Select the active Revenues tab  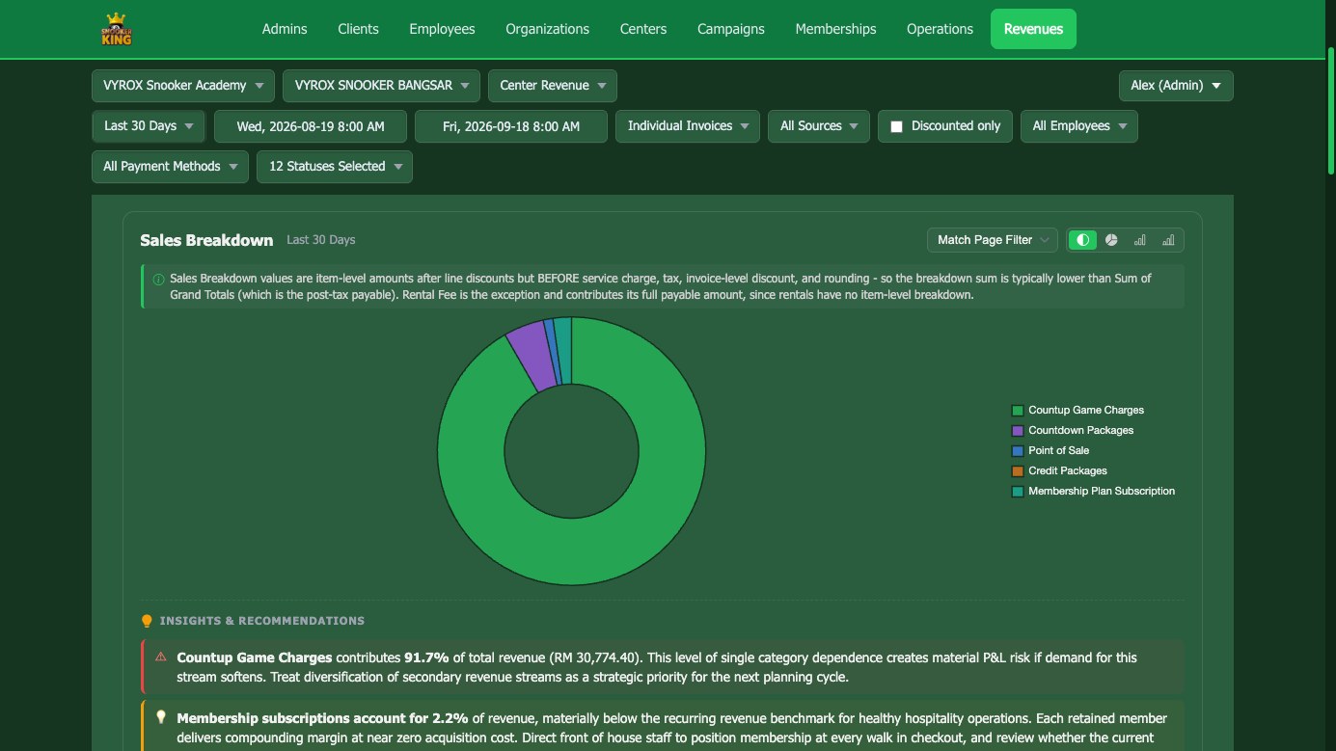pos(1033,29)
